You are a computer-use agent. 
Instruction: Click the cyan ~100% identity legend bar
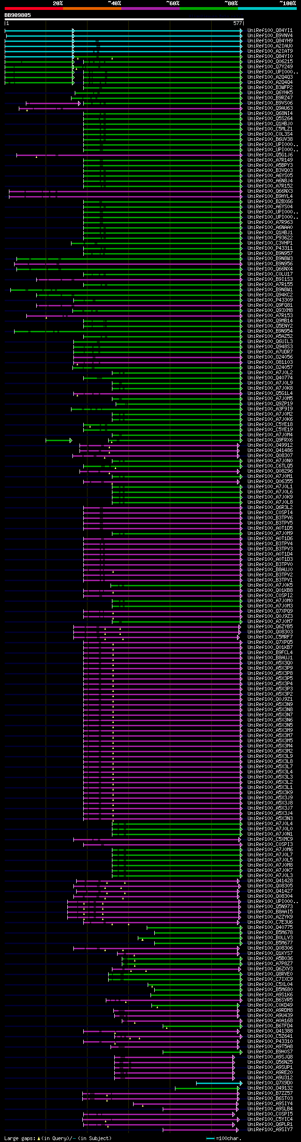tap(267, 8)
